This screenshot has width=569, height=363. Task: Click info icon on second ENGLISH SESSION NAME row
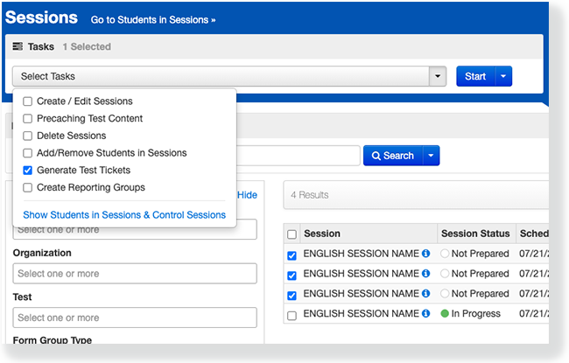(x=426, y=274)
